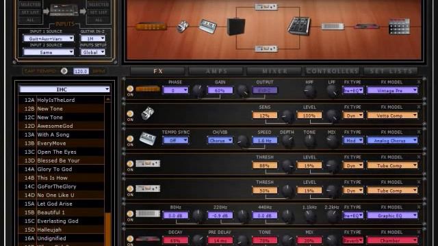Open FX Model Vetta Comp dropdown
This screenshot has width=438, height=246.
(392, 115)
